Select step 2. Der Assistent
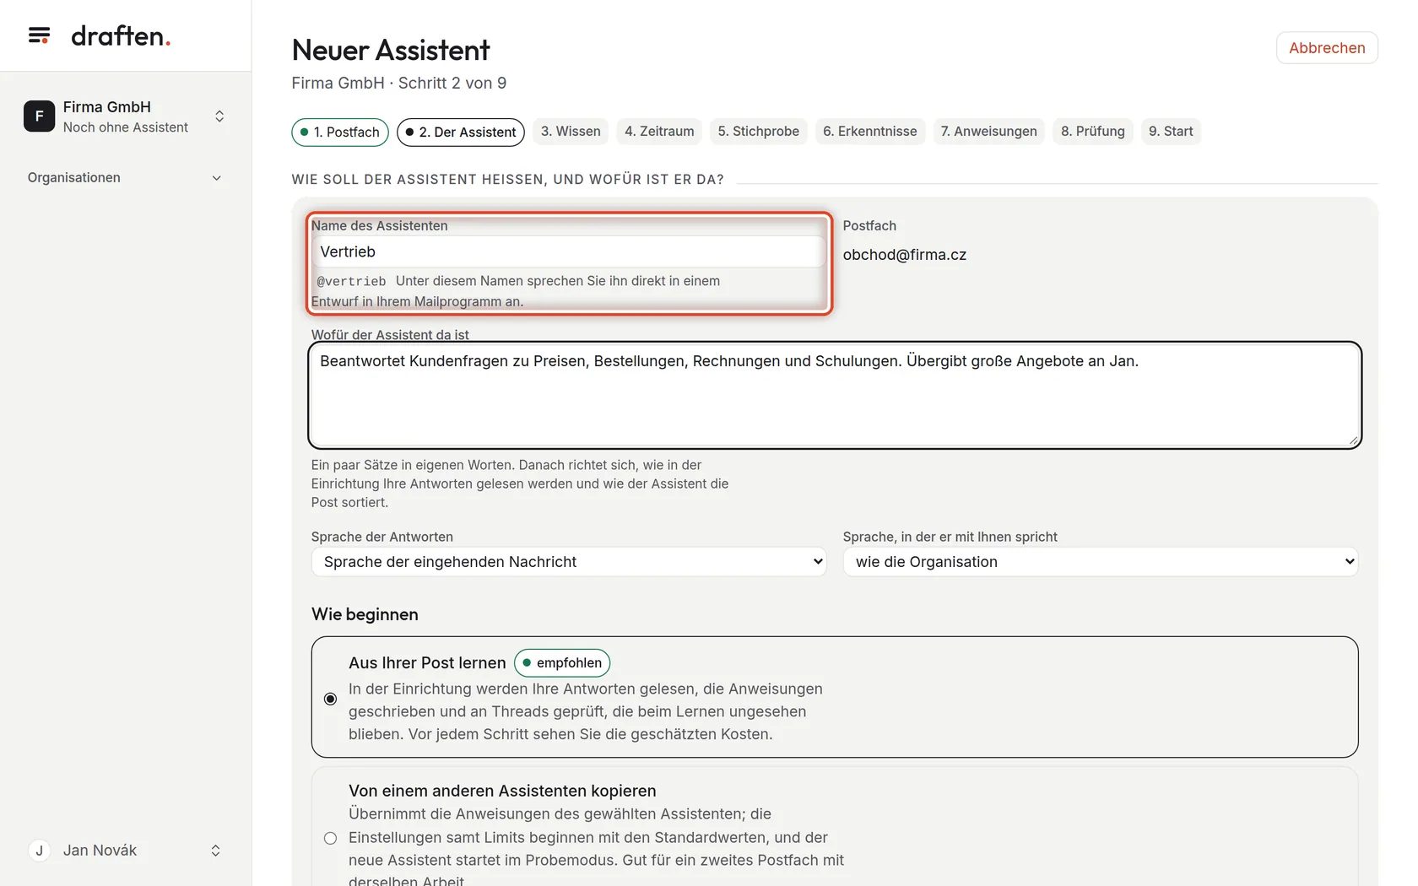 (x=461, y=132)
